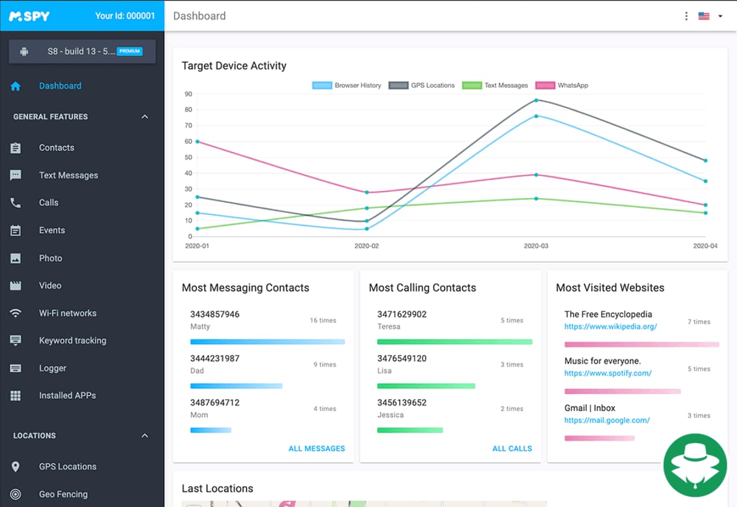Click the Installed APPs grid icon
The image size is (737, 507).
click(x=16, y=396)
